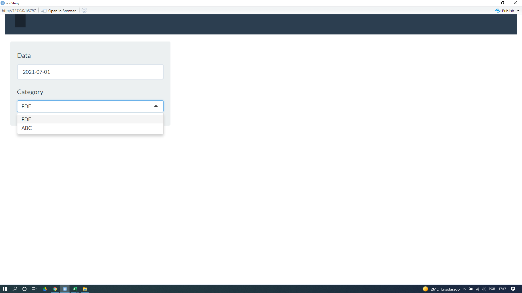Click the Task View taskbar icon
The height and width of the screenshot is (293, 522).
pyautogui.click(x=35, y=289)
